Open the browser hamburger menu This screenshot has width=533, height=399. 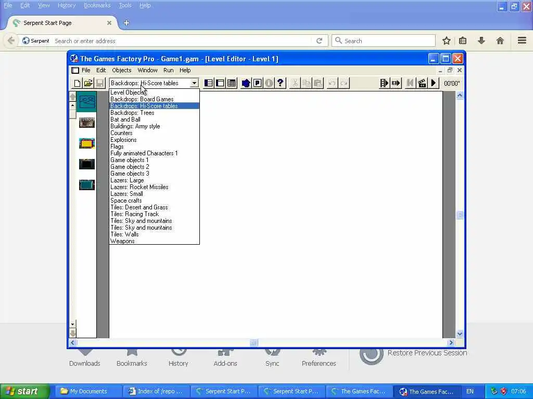coord(522,41)
